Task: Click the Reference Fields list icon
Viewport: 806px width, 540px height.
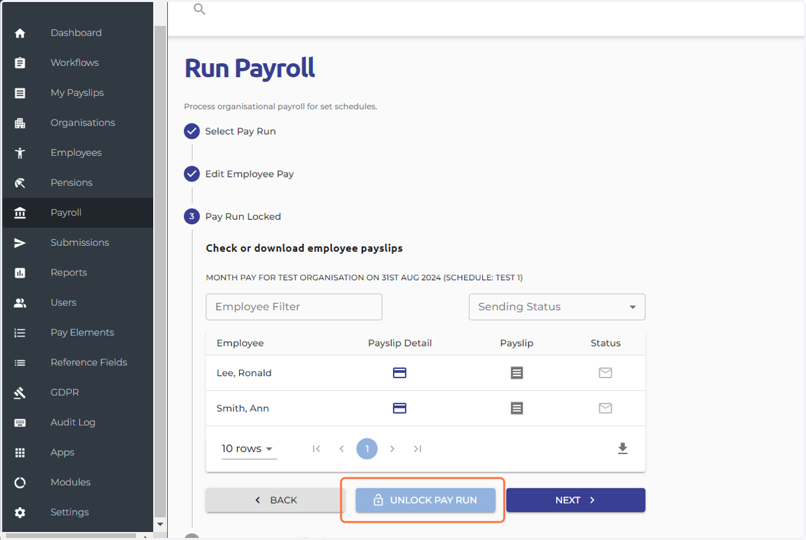Action: click(x=20, y=363)
